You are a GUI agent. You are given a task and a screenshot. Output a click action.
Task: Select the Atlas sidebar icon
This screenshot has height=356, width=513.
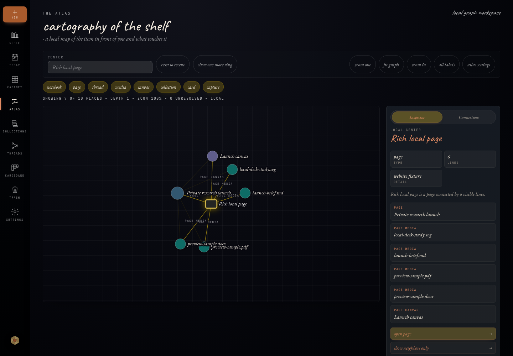click(15, 104)
